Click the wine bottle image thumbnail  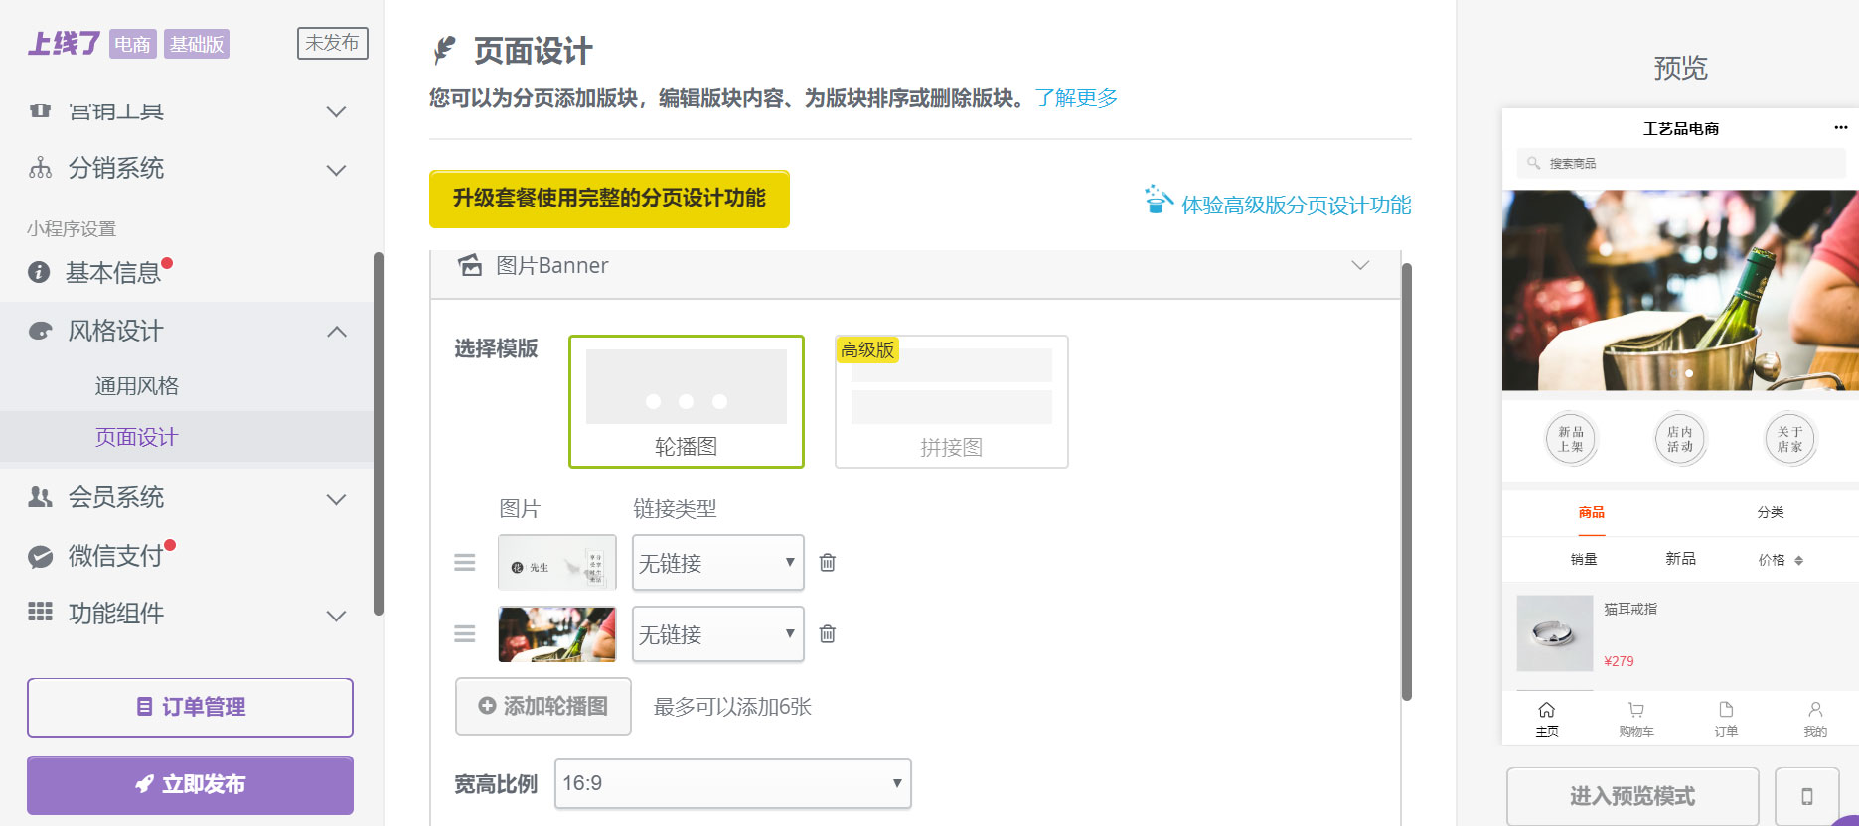(556, 634)
